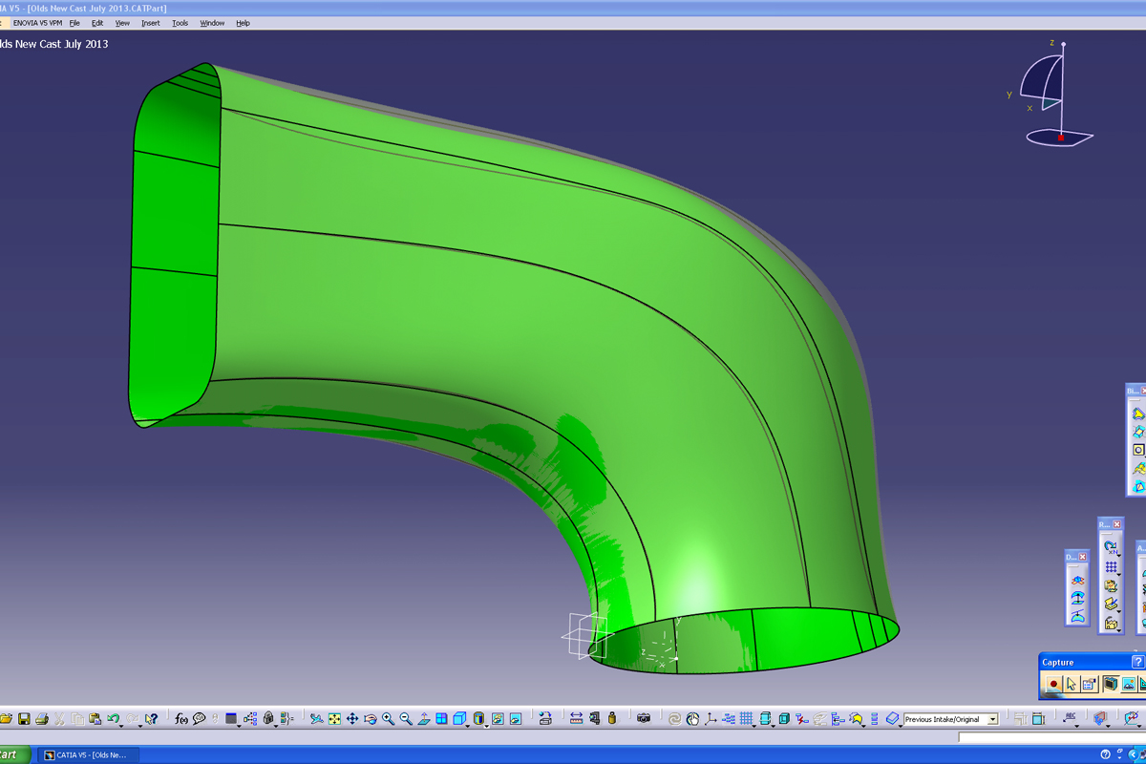The height and width of the screenshot is (764, 1146).
Task: Click the command input field at bottom right
Action: tap(1051, 738)
